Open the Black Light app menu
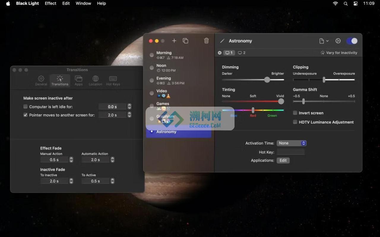This screenshot has width=380, height=237. [x=28, y=3]
